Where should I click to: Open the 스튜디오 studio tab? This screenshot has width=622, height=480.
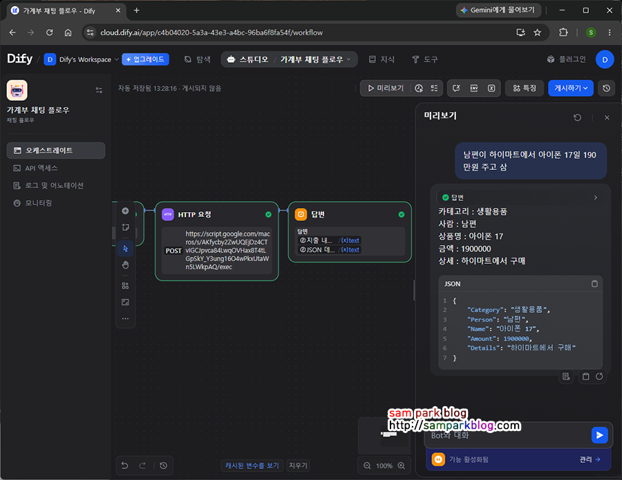pos(248,59)
